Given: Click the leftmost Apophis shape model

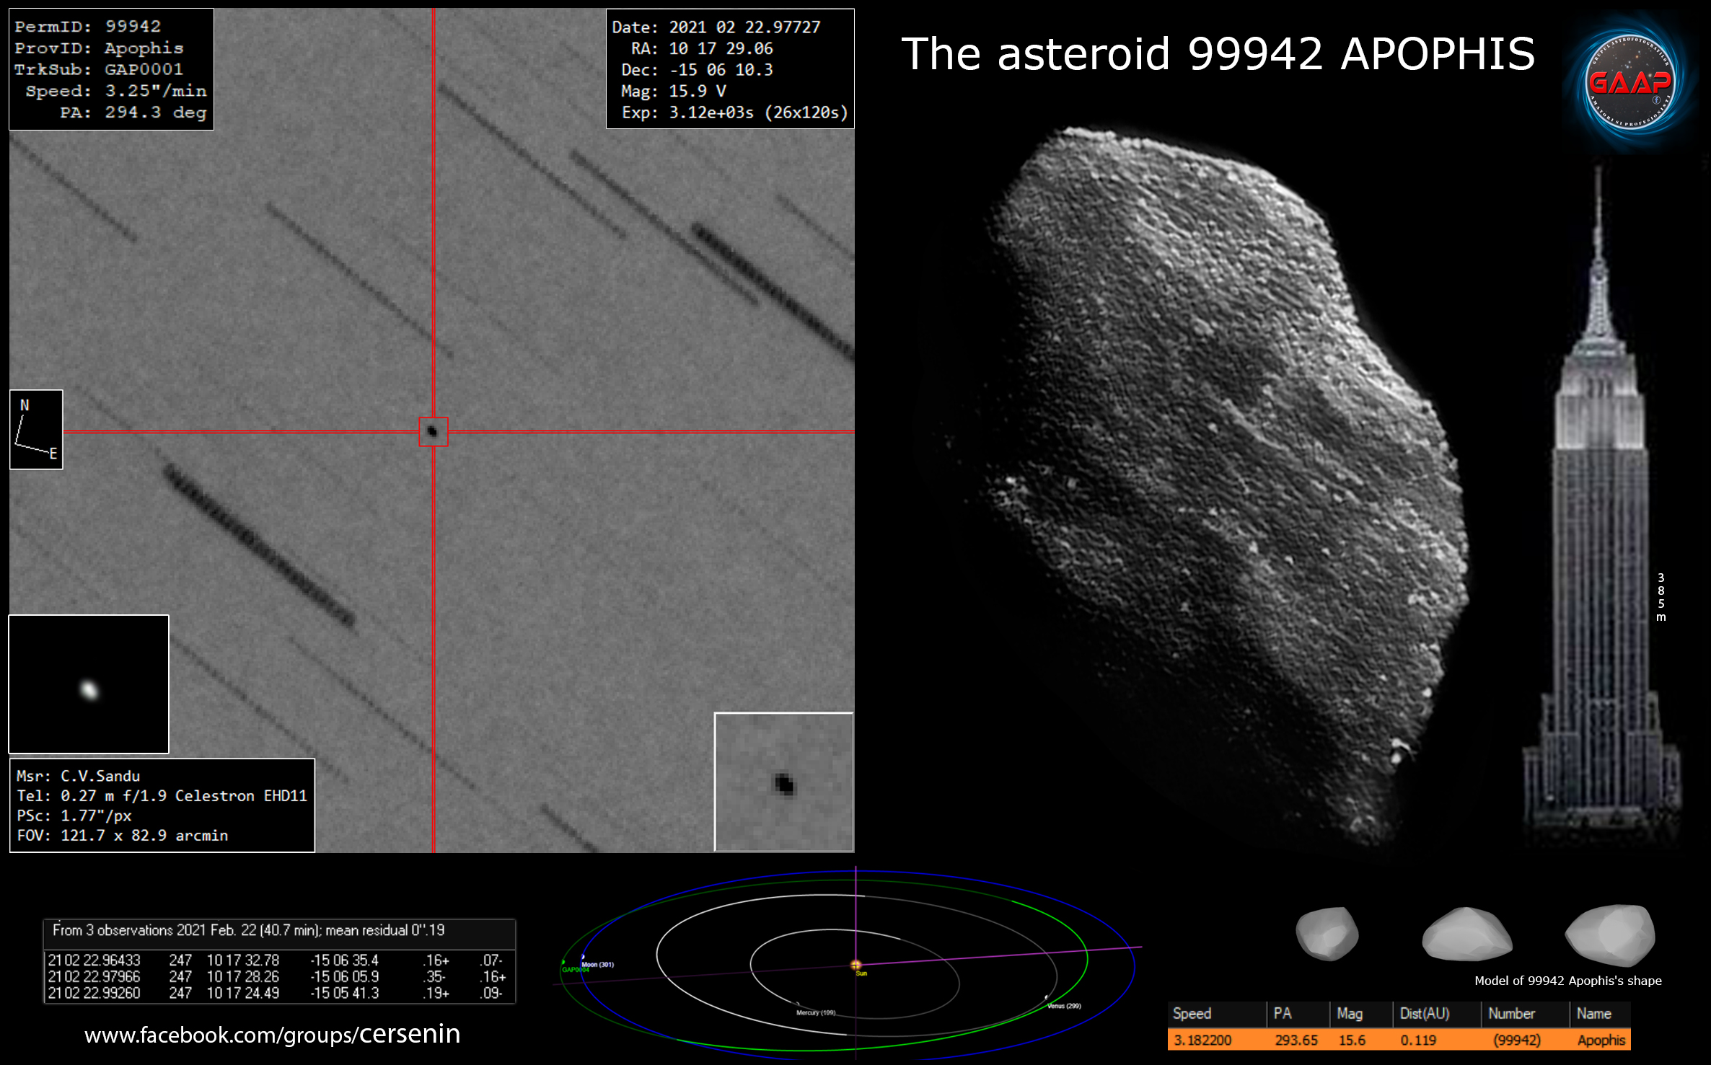Looking at the screenshot, I should (1327, 934).
